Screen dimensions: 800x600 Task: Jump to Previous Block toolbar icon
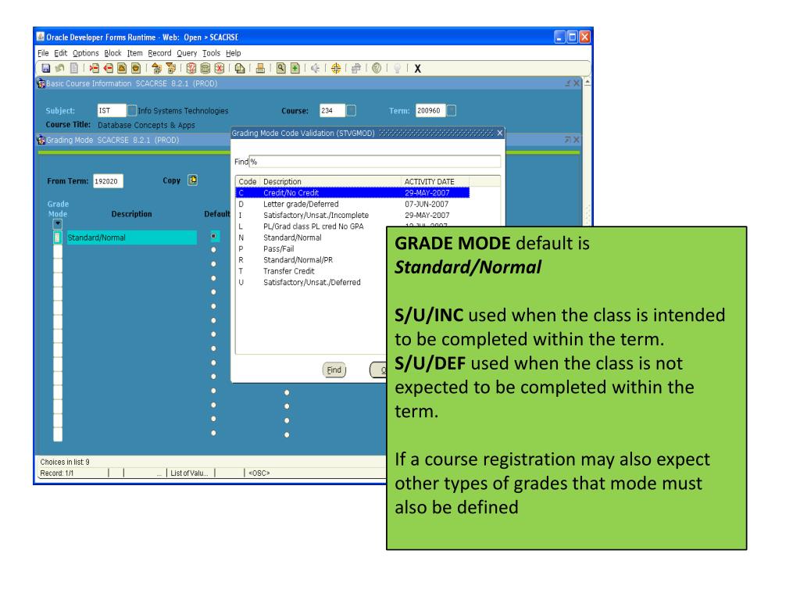156,68
